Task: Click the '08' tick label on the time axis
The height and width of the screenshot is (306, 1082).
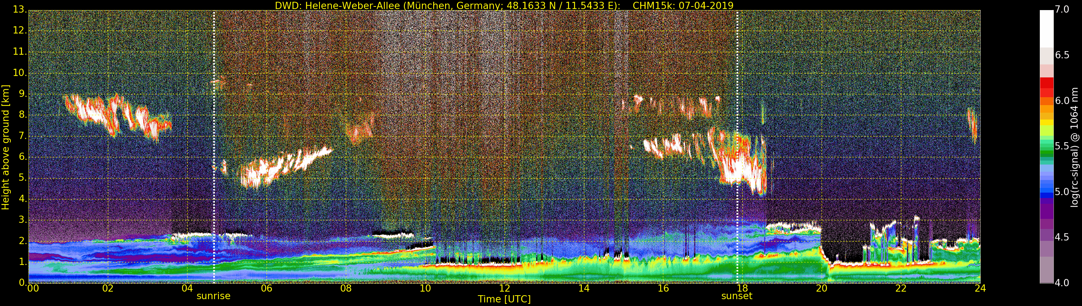Action: pos(346,288)
